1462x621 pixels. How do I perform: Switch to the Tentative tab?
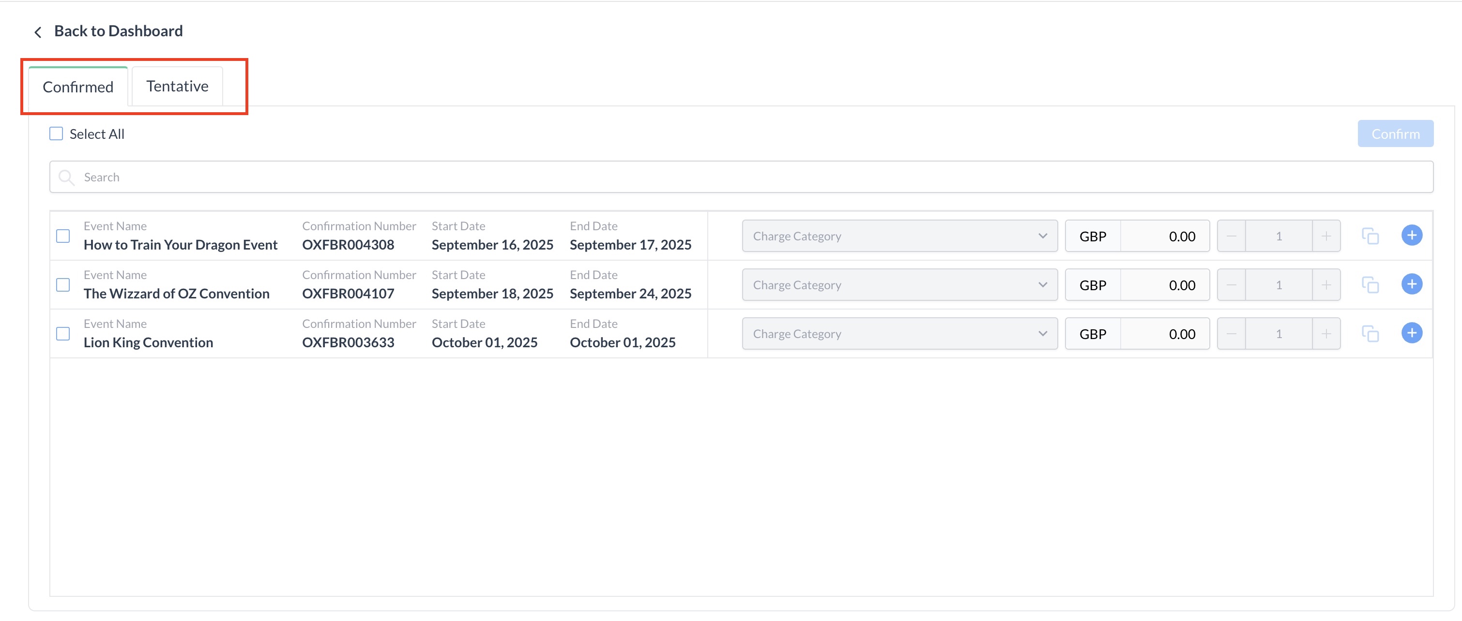tap(177, 86)
